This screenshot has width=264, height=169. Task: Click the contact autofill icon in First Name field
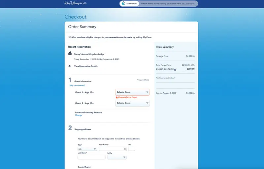click(x=125, y=149)
